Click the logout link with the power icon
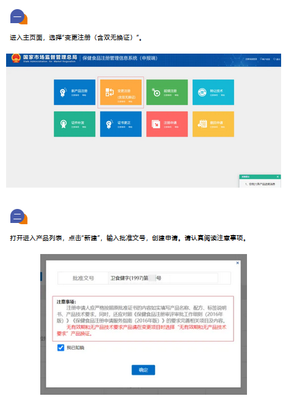 point(277,59)
